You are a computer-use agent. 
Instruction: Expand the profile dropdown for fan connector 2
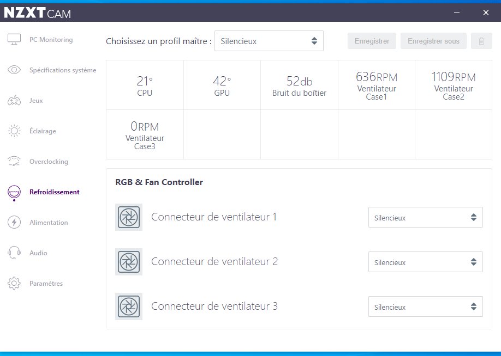[x=425, y=262]
